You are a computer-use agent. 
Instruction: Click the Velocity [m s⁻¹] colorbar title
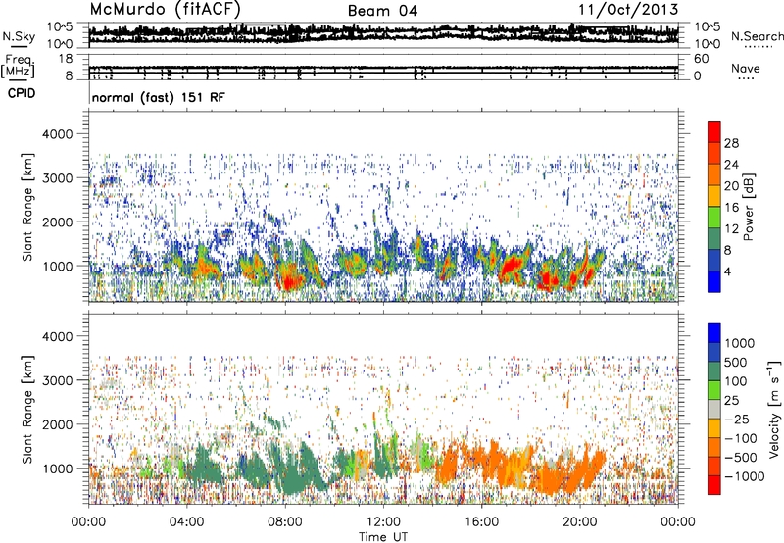[x=774, y=410]
